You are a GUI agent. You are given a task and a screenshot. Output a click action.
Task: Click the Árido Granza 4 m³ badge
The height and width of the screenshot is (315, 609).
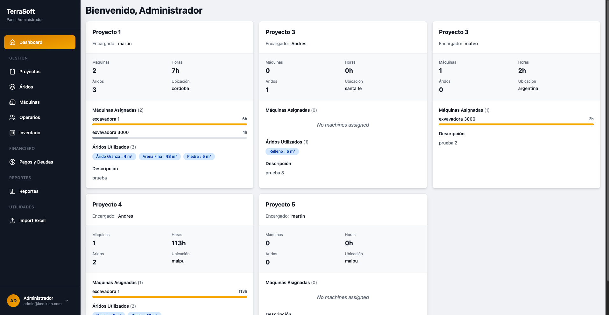[x=114, y=156]
